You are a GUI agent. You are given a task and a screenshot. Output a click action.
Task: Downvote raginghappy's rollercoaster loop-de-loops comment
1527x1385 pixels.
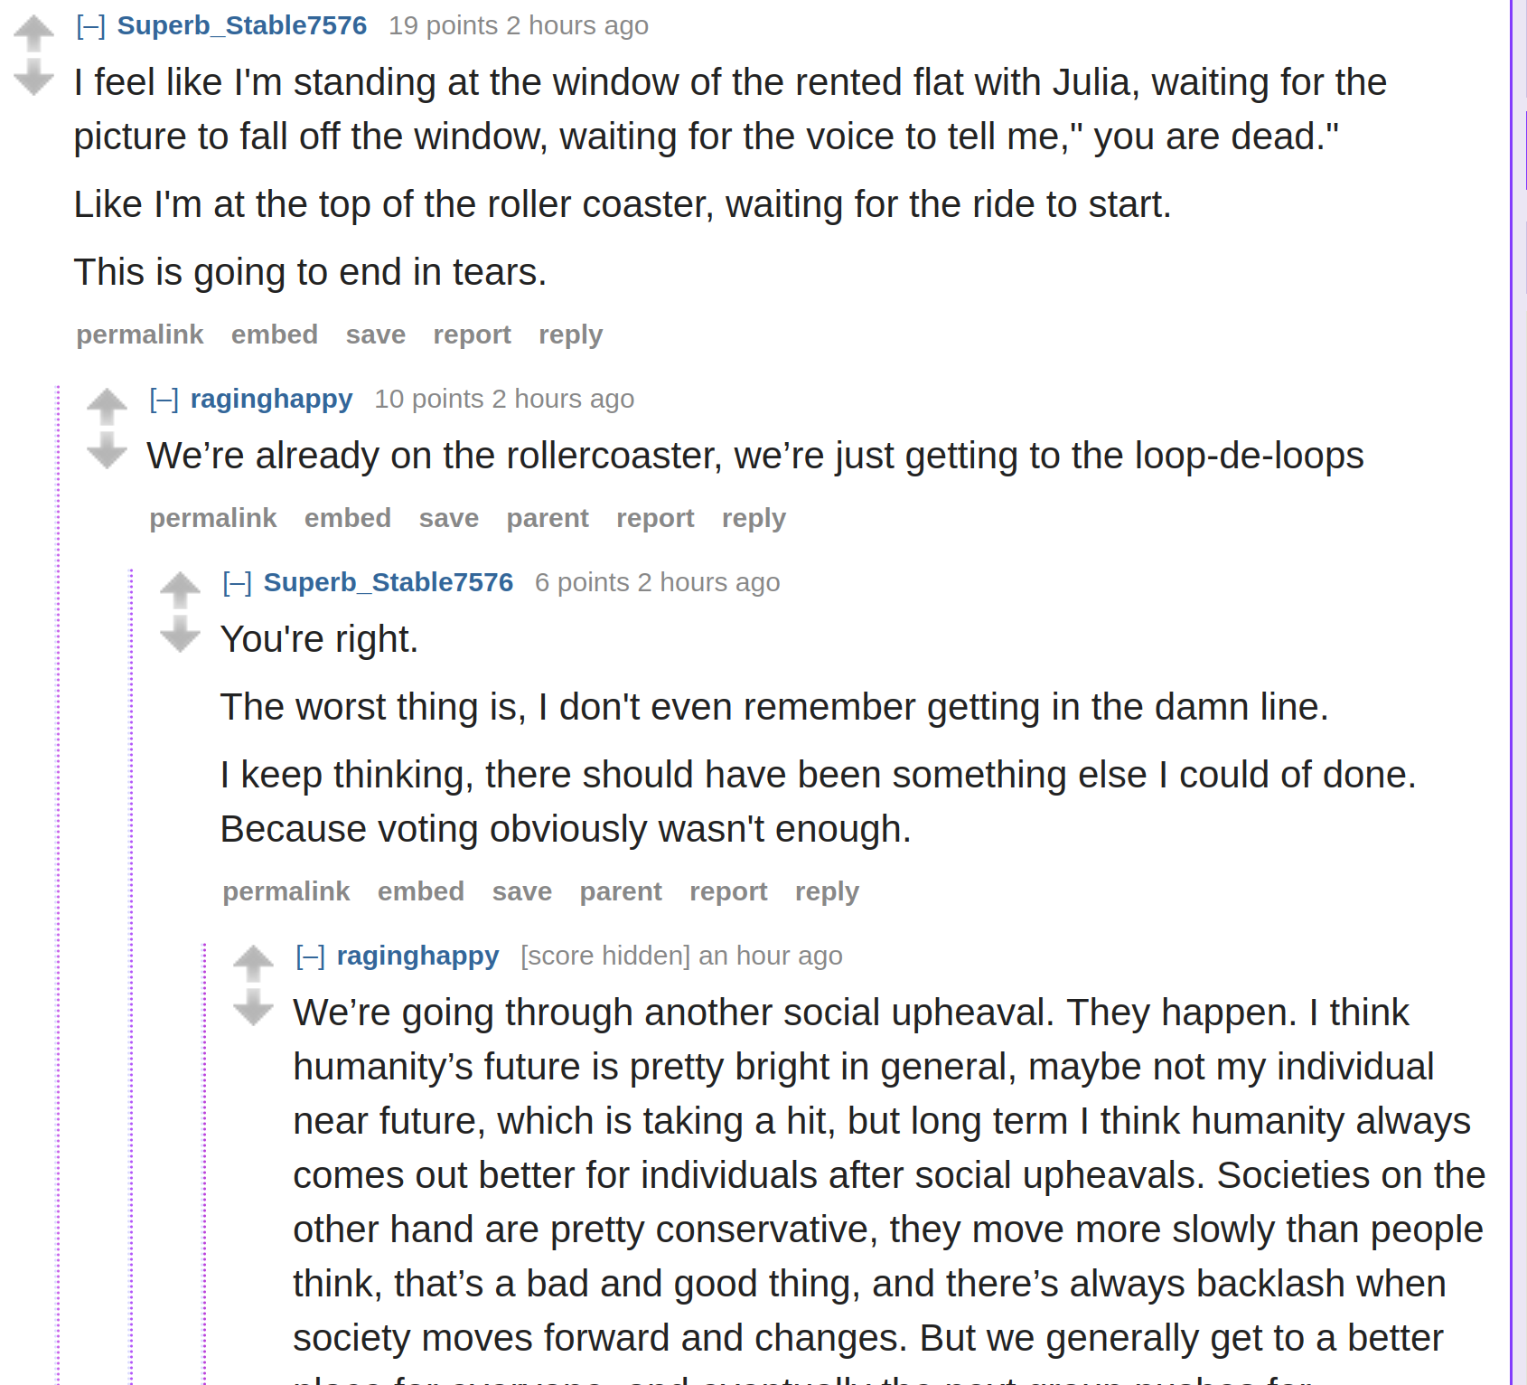(108, 450)
